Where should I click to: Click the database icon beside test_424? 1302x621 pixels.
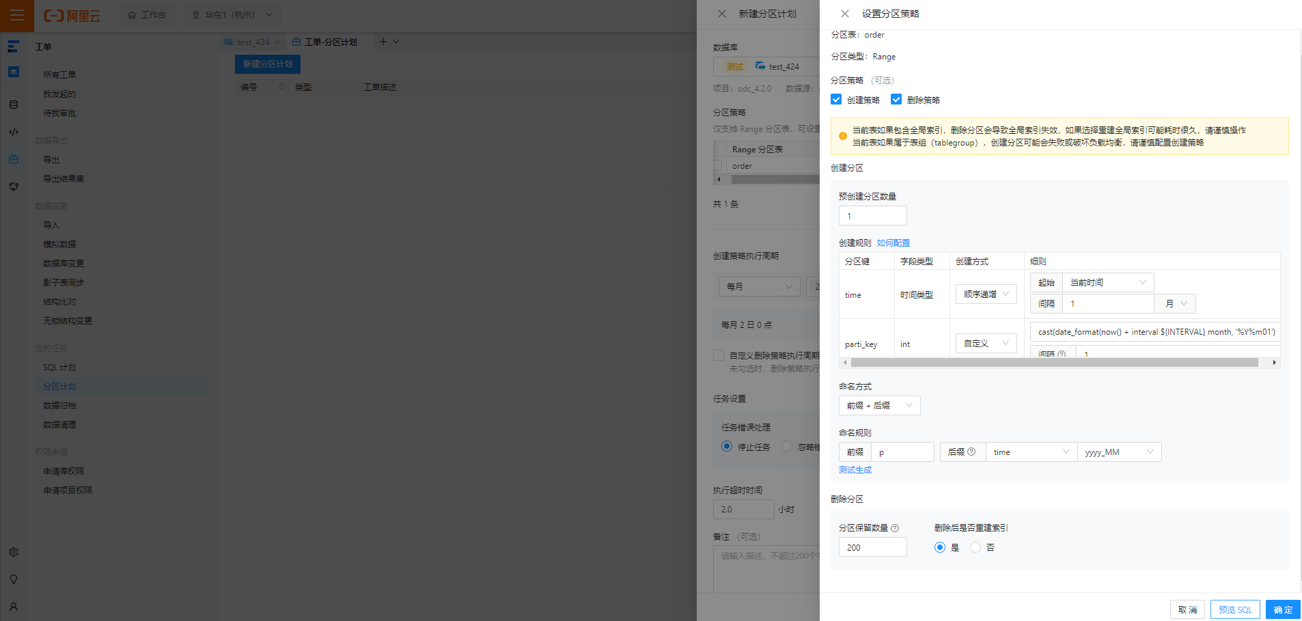click(760, 66)
